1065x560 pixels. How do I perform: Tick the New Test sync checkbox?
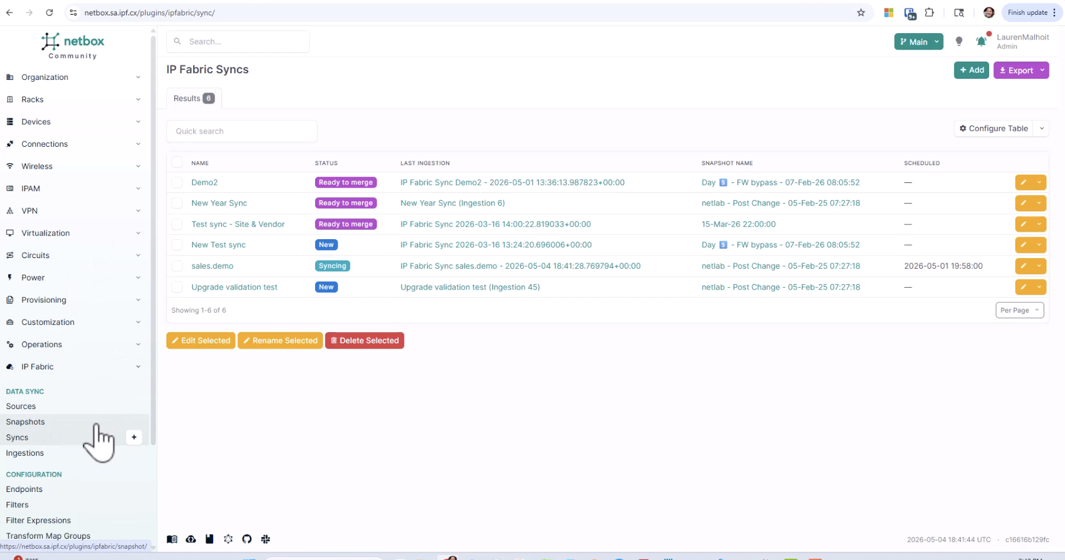coord(177,244)
